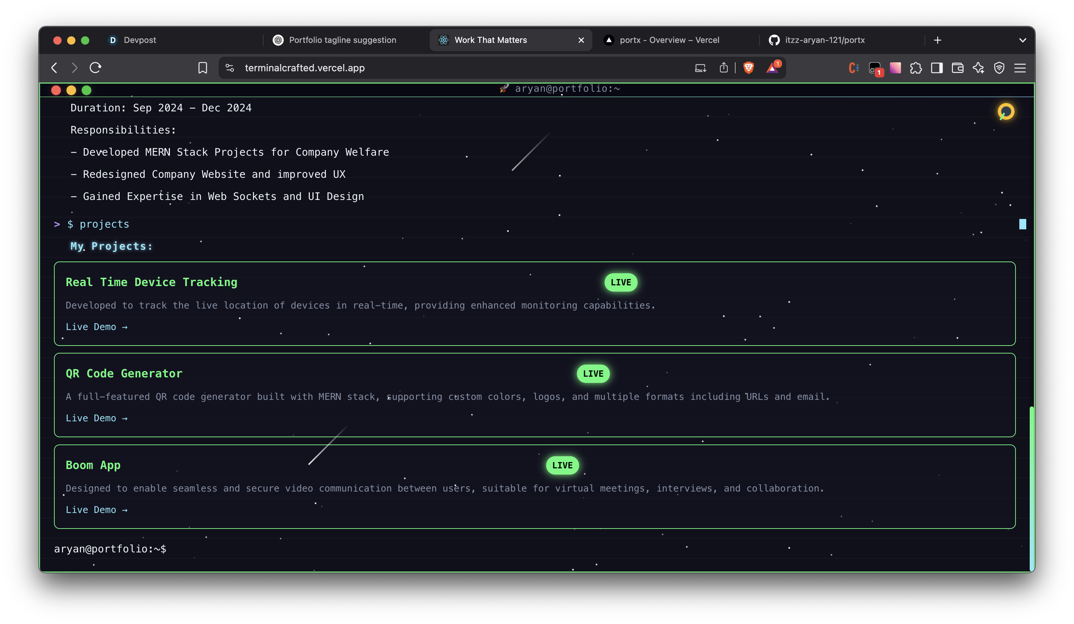Open the install app icon

pos(700,68)
